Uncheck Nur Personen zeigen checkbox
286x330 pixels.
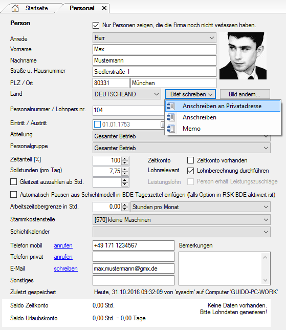coord(96,25)
